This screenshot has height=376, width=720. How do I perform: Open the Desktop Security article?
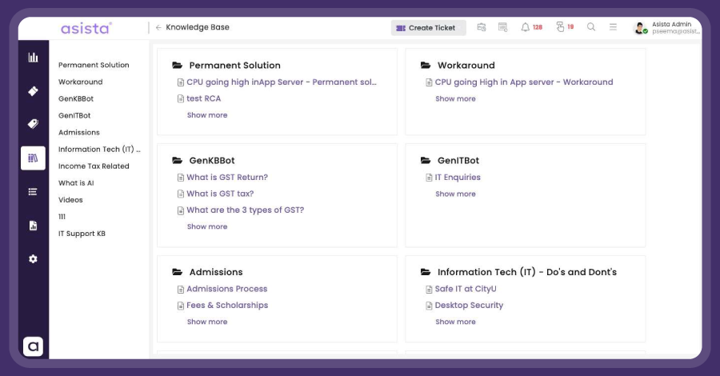coord(469,306)
